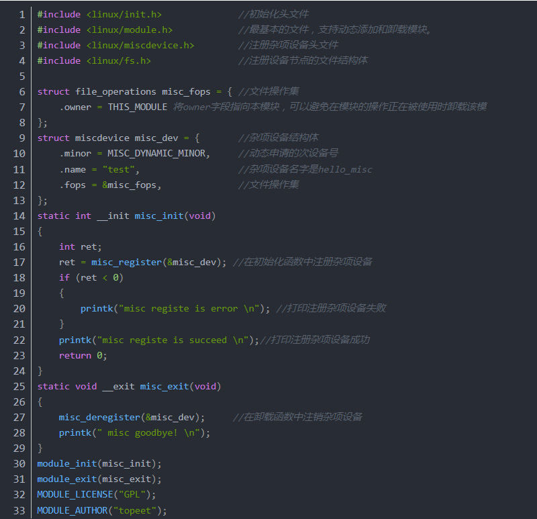Click on <linux/fs.h> include path
The width and height of the screenshot is (537, 519).
(x=119, y=60)
